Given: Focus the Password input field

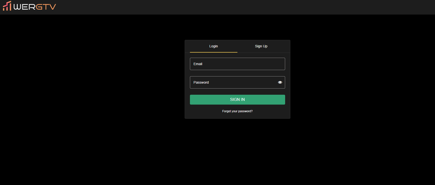Looking at the screenshot, I should tap(237, 82).
